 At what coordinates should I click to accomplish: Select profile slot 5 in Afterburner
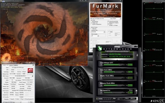(112, 99)
